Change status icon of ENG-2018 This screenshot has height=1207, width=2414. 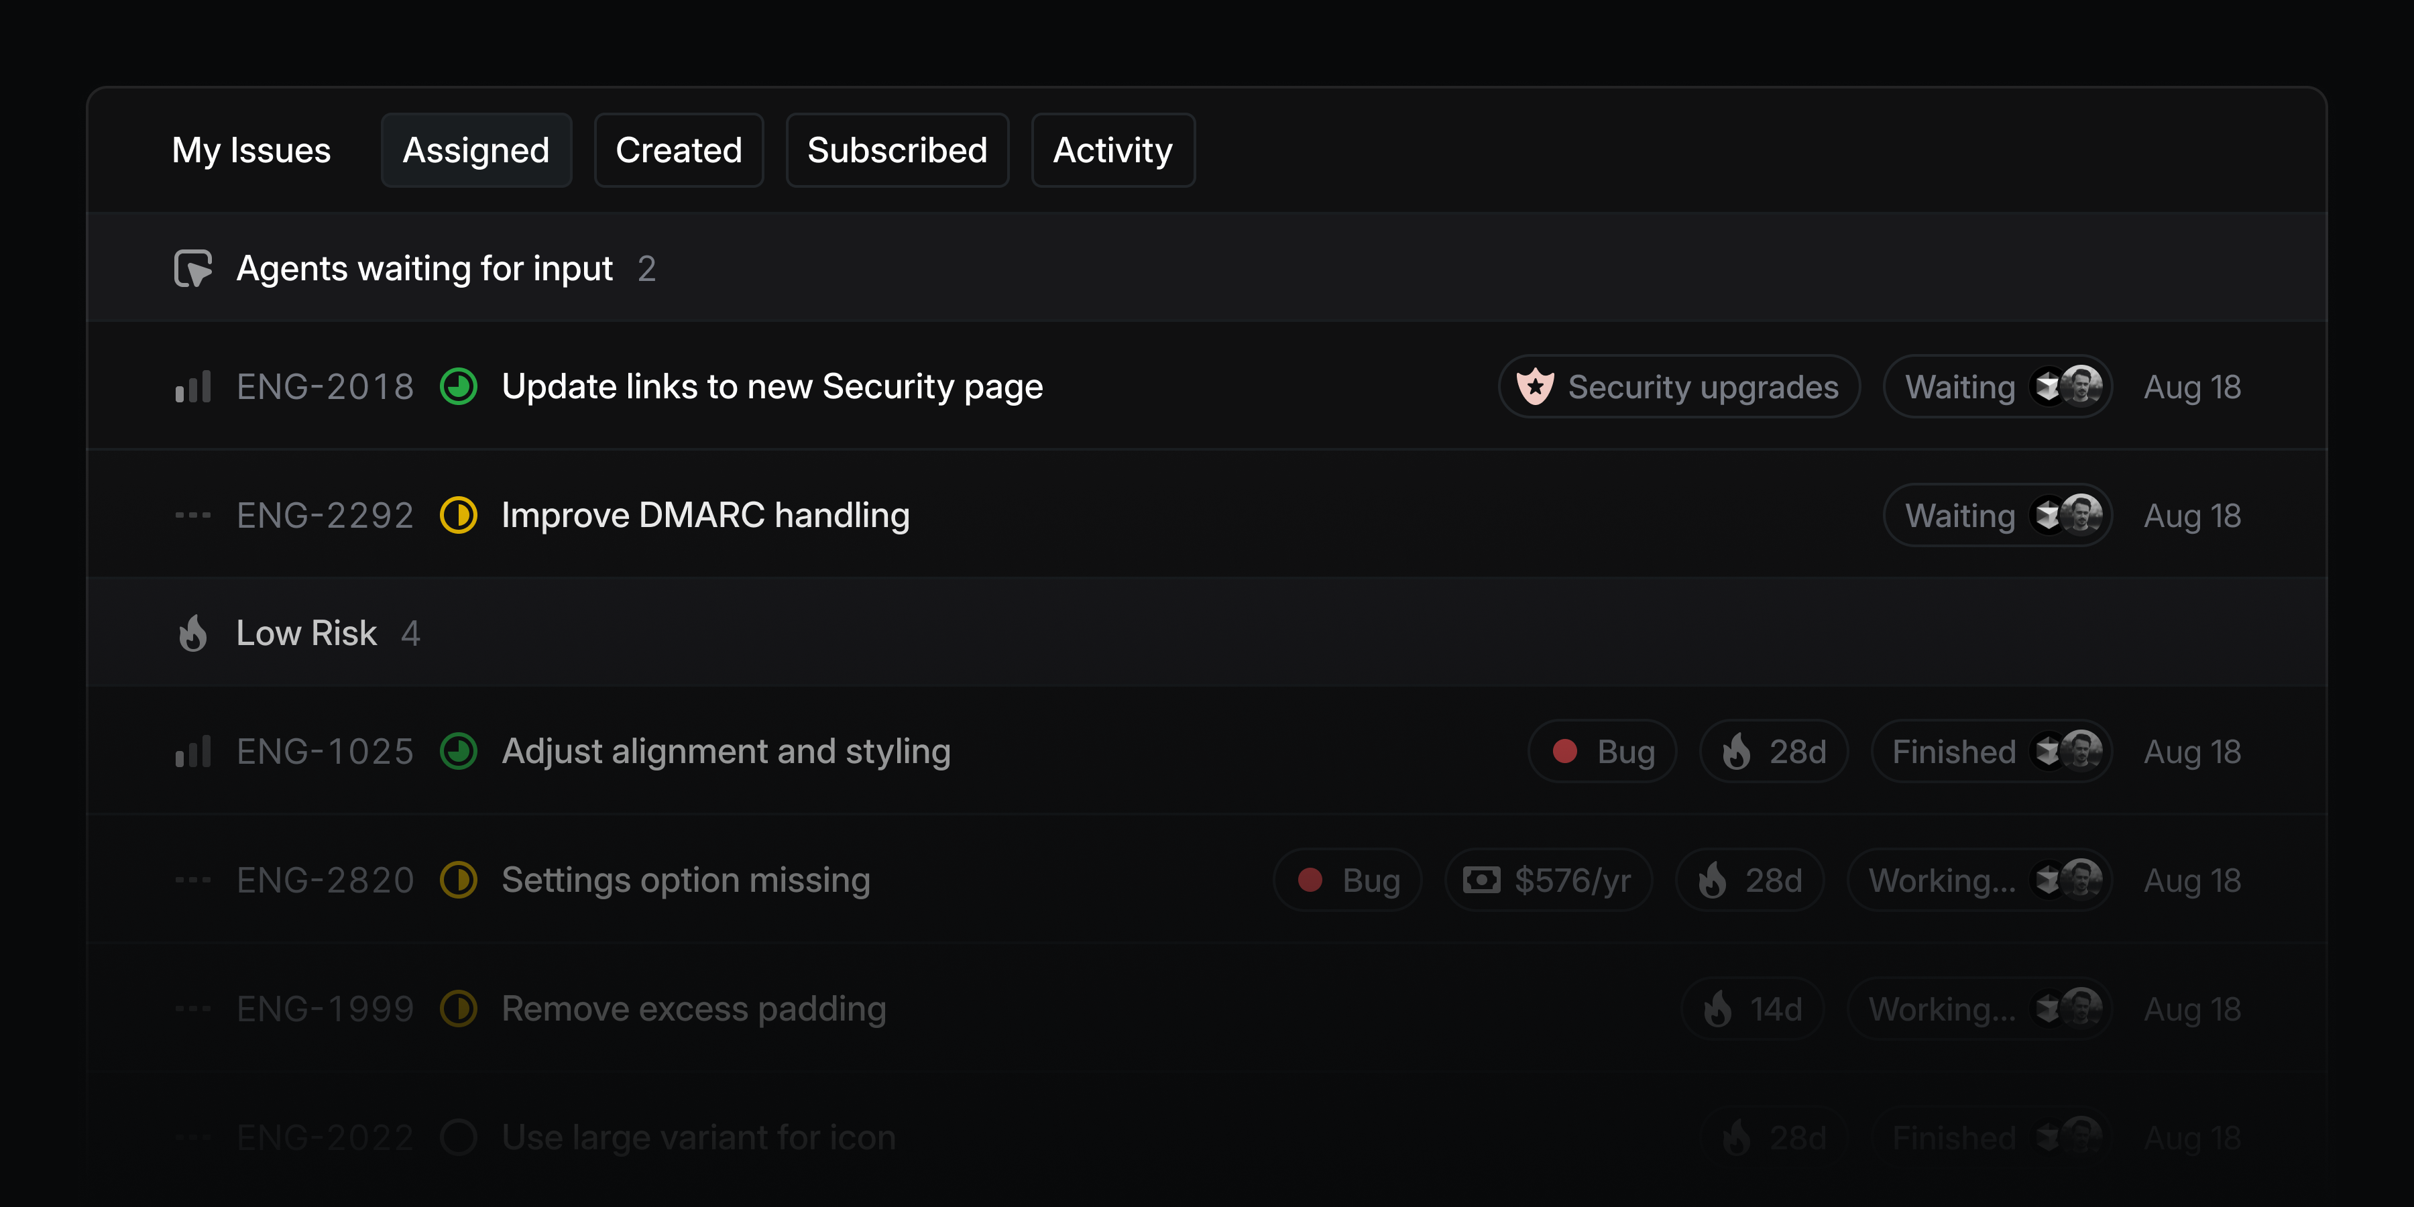click(458, 386)
